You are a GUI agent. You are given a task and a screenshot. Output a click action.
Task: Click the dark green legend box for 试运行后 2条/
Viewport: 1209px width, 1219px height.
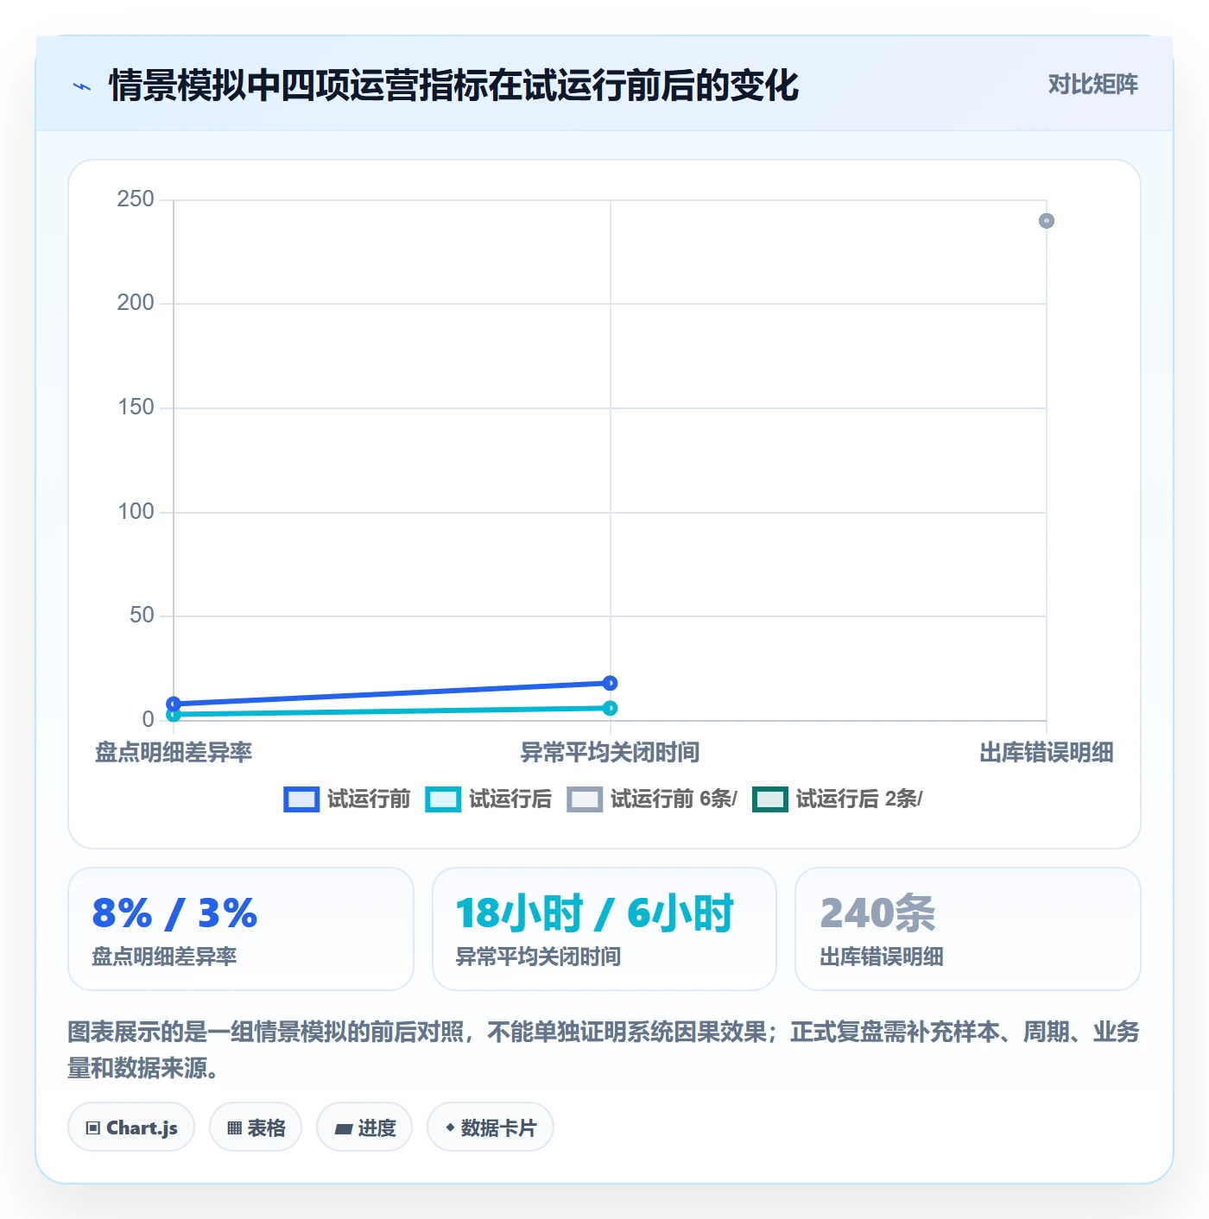(770, 799)
